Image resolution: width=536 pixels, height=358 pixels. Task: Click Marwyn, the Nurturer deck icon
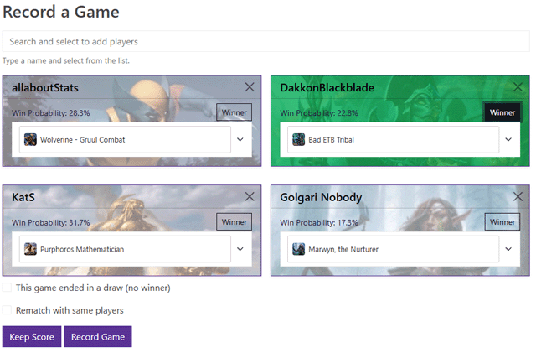point(299,249)
